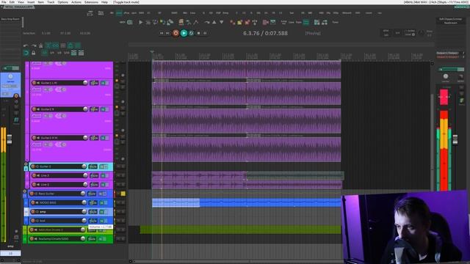
Task: Toggle the padlock lock icon in the toolbar
Action: click(34, 53)
